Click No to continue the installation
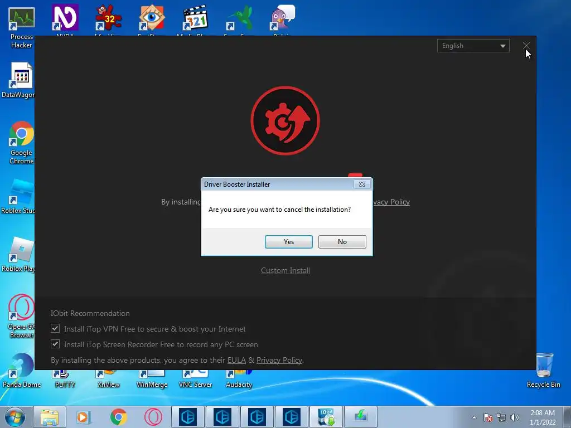The width and height of the screenshot is (571, 428). [x=342, y=242]
